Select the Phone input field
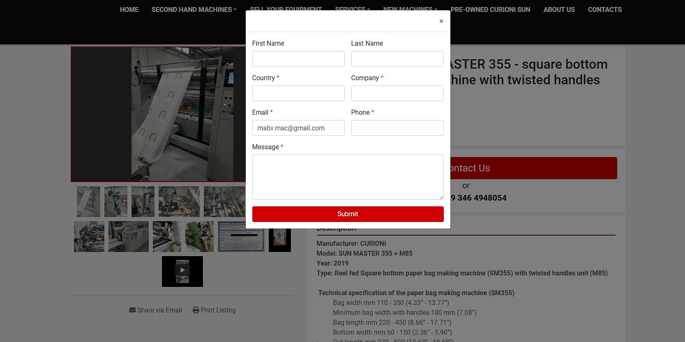The height and width of the screenshot is (342, 685). tap(397, 128)
